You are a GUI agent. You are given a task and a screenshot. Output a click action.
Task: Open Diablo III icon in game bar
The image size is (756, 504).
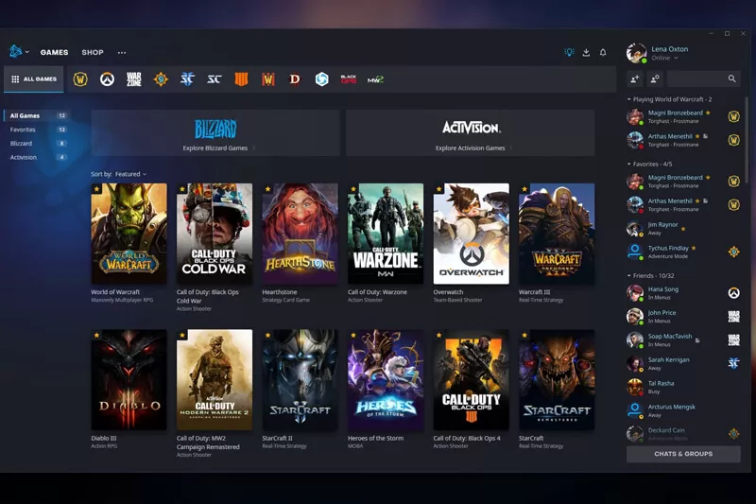(x=295, y=79)
